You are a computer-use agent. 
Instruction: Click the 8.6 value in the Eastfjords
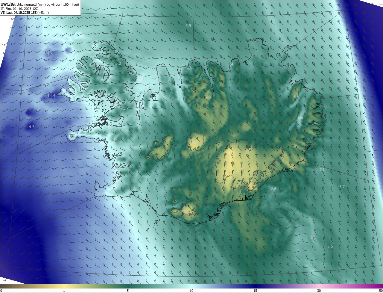point(300,118)
